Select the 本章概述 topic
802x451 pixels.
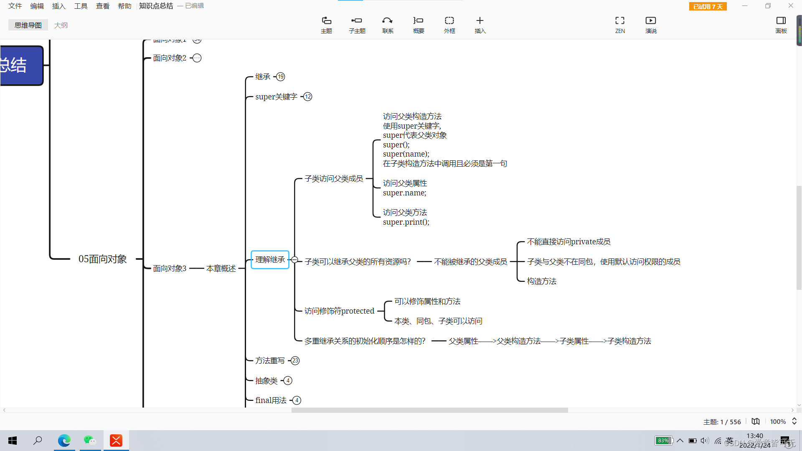(x=221, y=268)
